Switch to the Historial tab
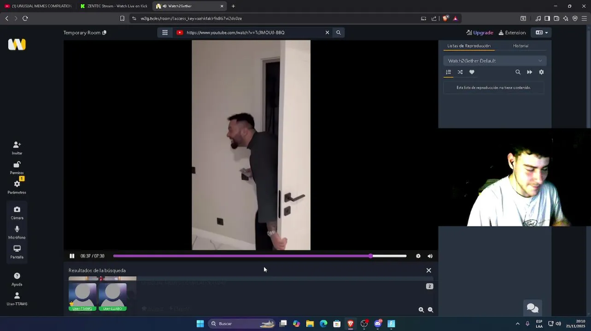Screen dimensions: 591x331 point(521,46)
